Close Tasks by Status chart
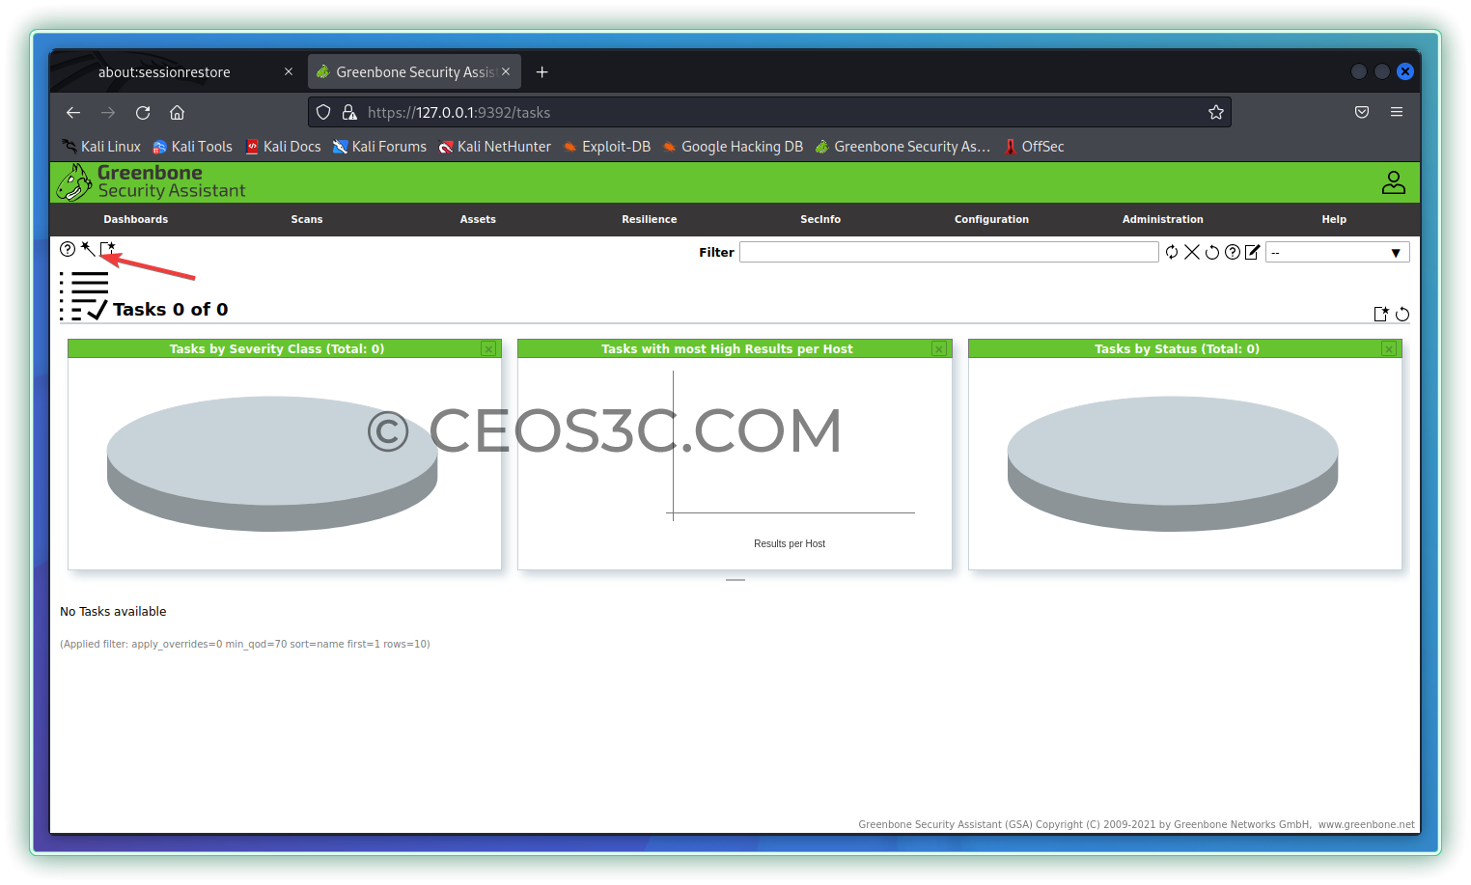 (x=1389, y=348)
